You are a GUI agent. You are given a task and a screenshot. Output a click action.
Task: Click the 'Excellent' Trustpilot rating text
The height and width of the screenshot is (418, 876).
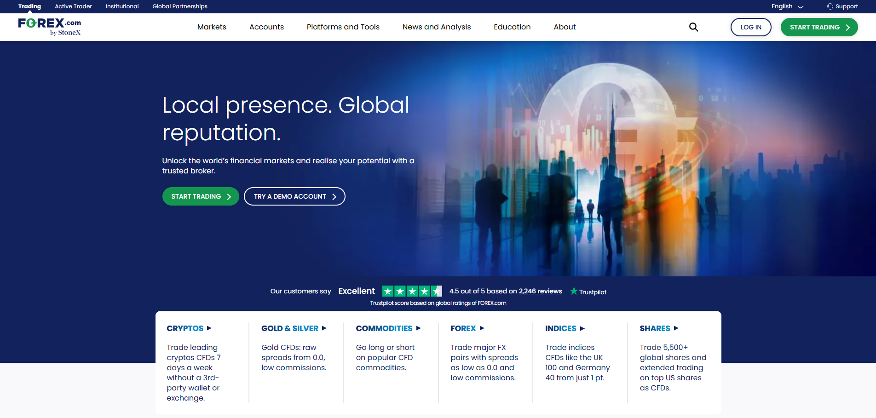point(357,291)
